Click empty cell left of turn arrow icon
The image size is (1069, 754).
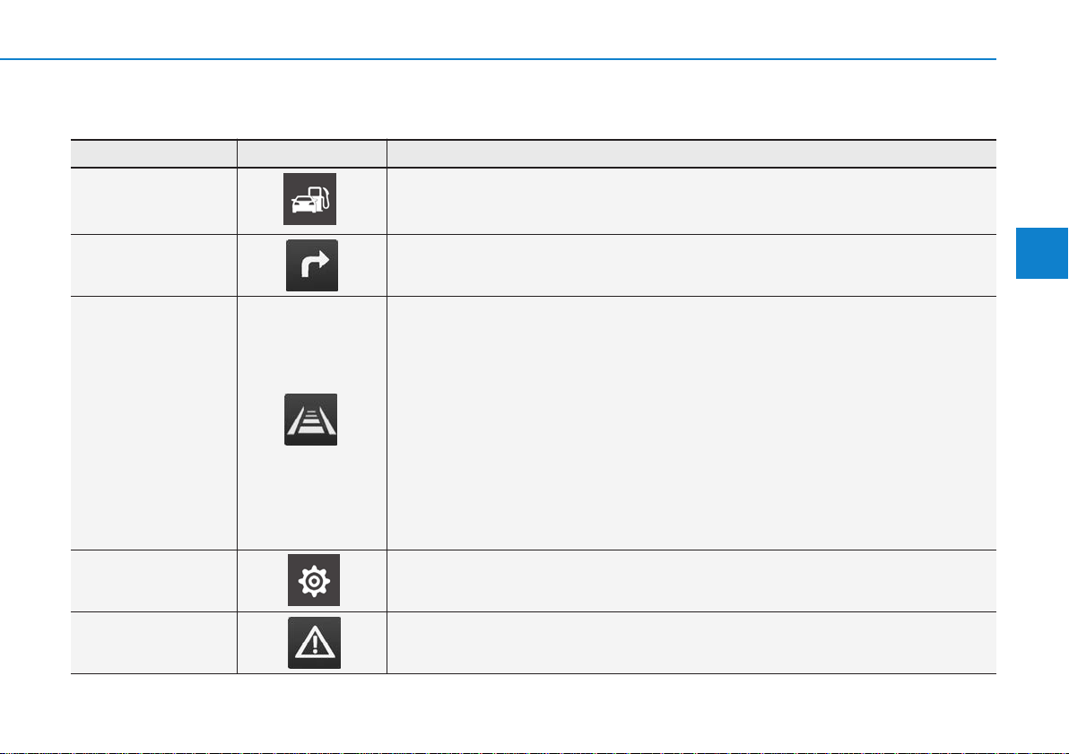coord(153,265)
